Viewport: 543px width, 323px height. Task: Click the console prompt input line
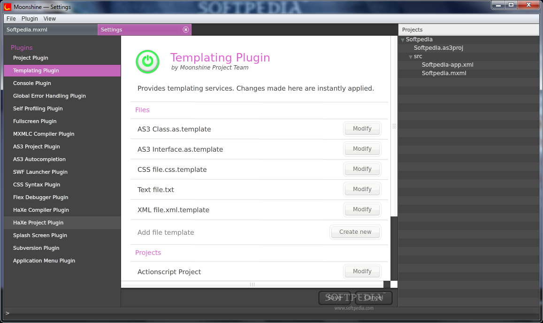pos(271,313)
